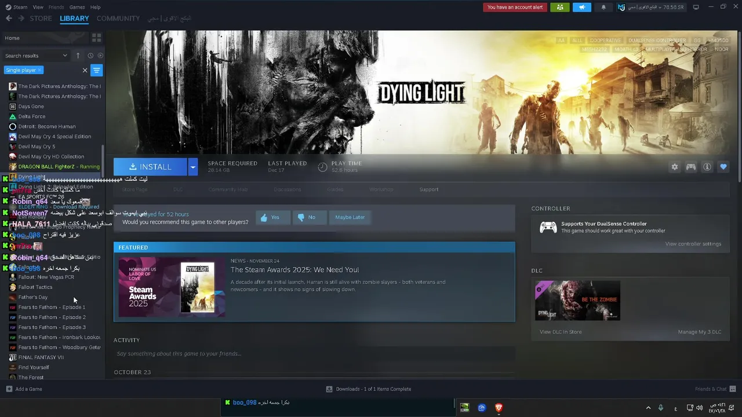The image size is (742, 417).
Task: Click Maybe Later button
Action: tap(350, 217)
